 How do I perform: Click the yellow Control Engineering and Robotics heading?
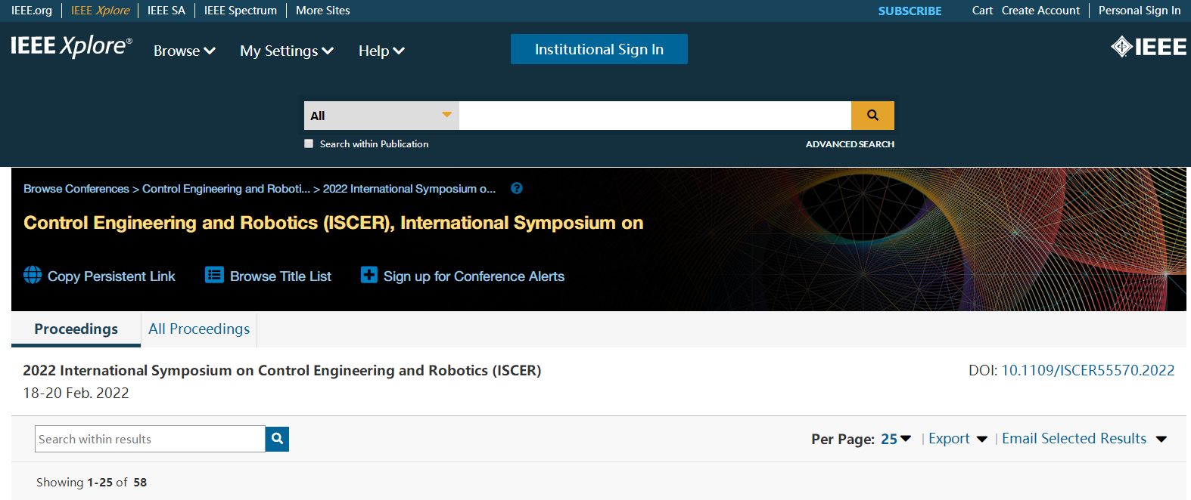point(334,223)
